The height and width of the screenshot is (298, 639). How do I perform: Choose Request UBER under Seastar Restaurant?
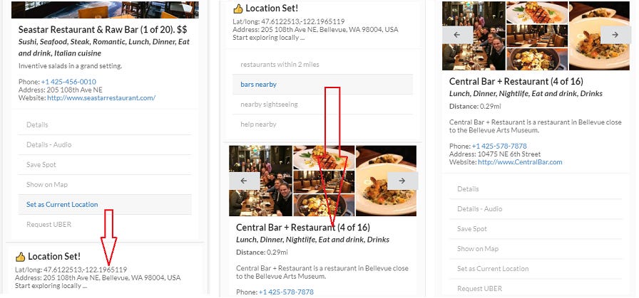click(105, 225)
